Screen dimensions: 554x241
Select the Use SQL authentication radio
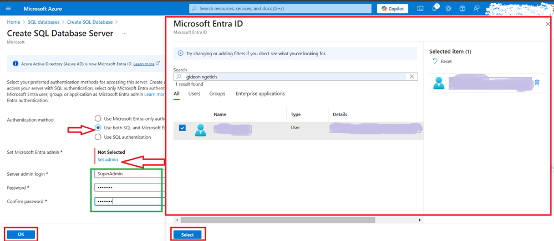click(98, 137)
